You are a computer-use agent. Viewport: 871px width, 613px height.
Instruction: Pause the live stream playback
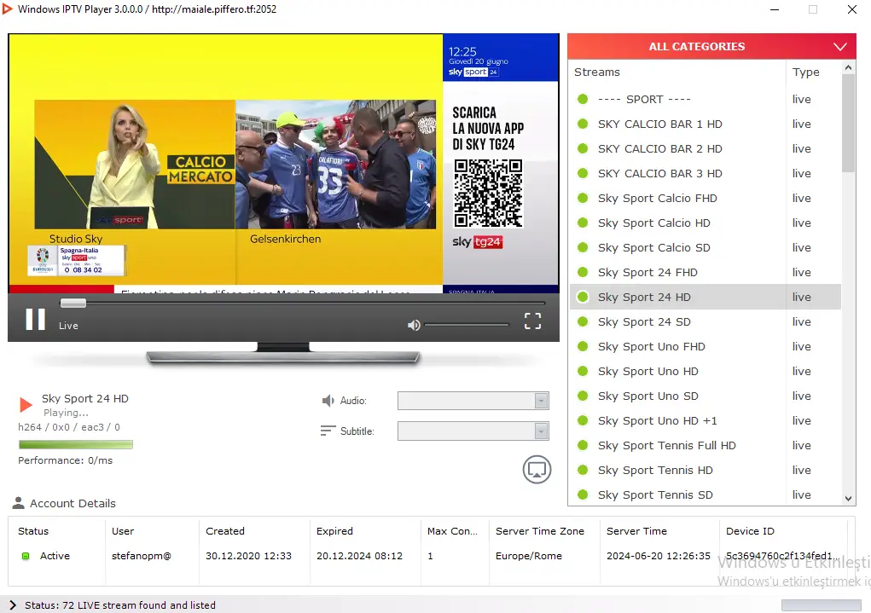coord(36,319)
